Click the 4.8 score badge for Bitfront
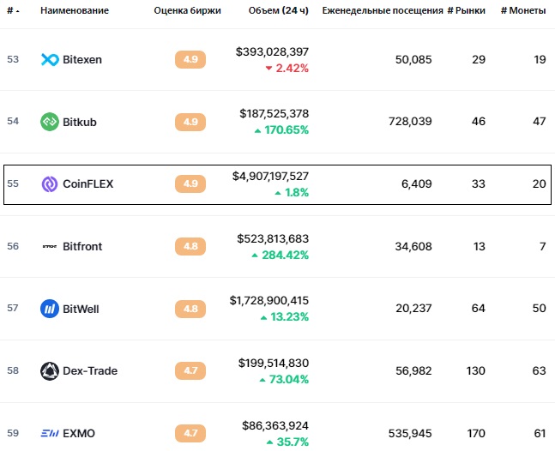 coord(190,246)
